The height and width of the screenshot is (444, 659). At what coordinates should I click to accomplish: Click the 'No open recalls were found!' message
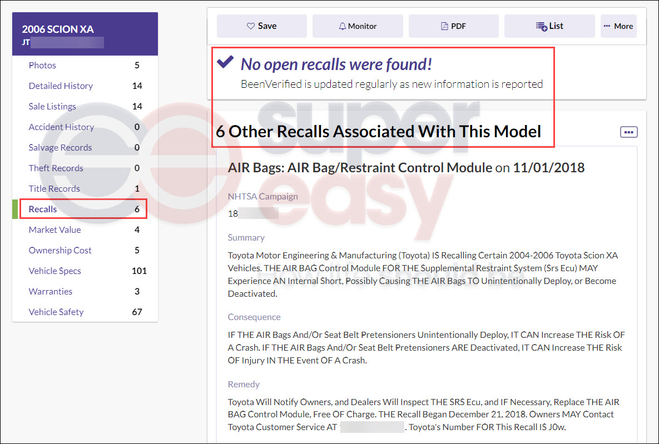336,64
